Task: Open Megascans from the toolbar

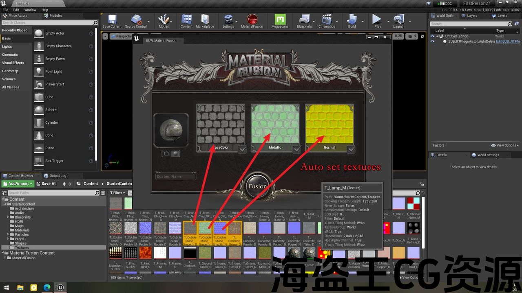Action: (280, 20)
